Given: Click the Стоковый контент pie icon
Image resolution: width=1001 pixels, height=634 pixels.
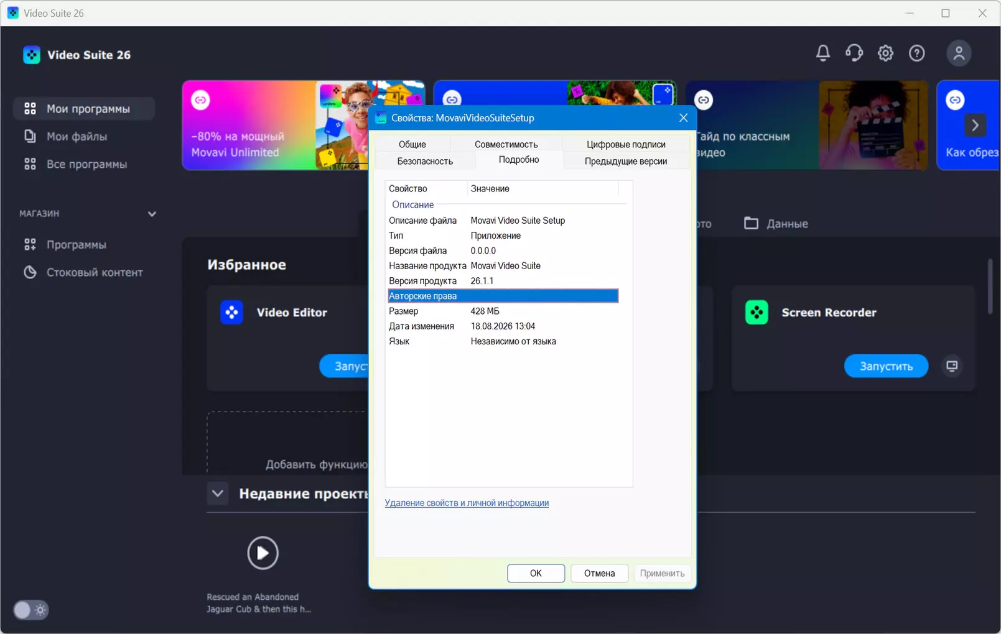Looking at the screenshot, I should point(30,272).
